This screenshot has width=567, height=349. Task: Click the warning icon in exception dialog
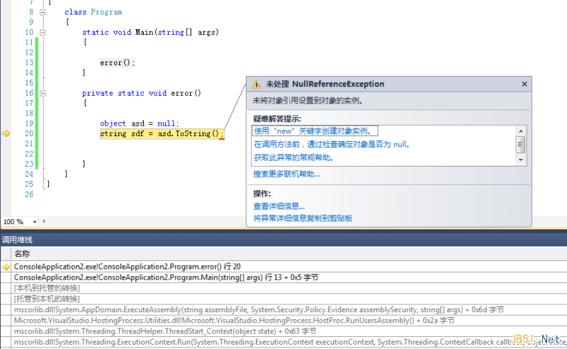[x=257, y=84]
